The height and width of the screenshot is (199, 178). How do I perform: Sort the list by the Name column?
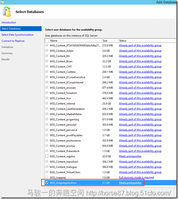coord(75,40)
